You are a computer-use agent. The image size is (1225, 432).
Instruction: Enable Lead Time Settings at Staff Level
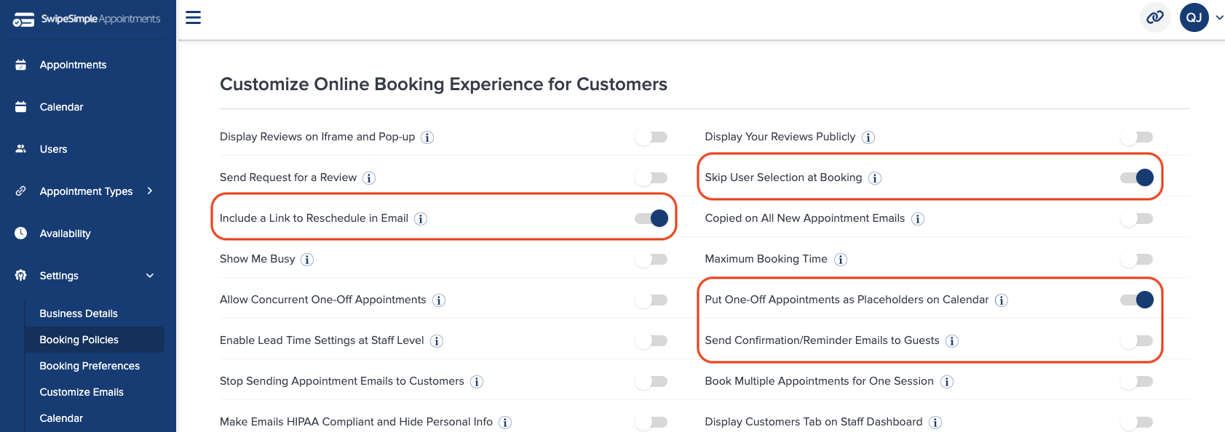pos(651,340)
